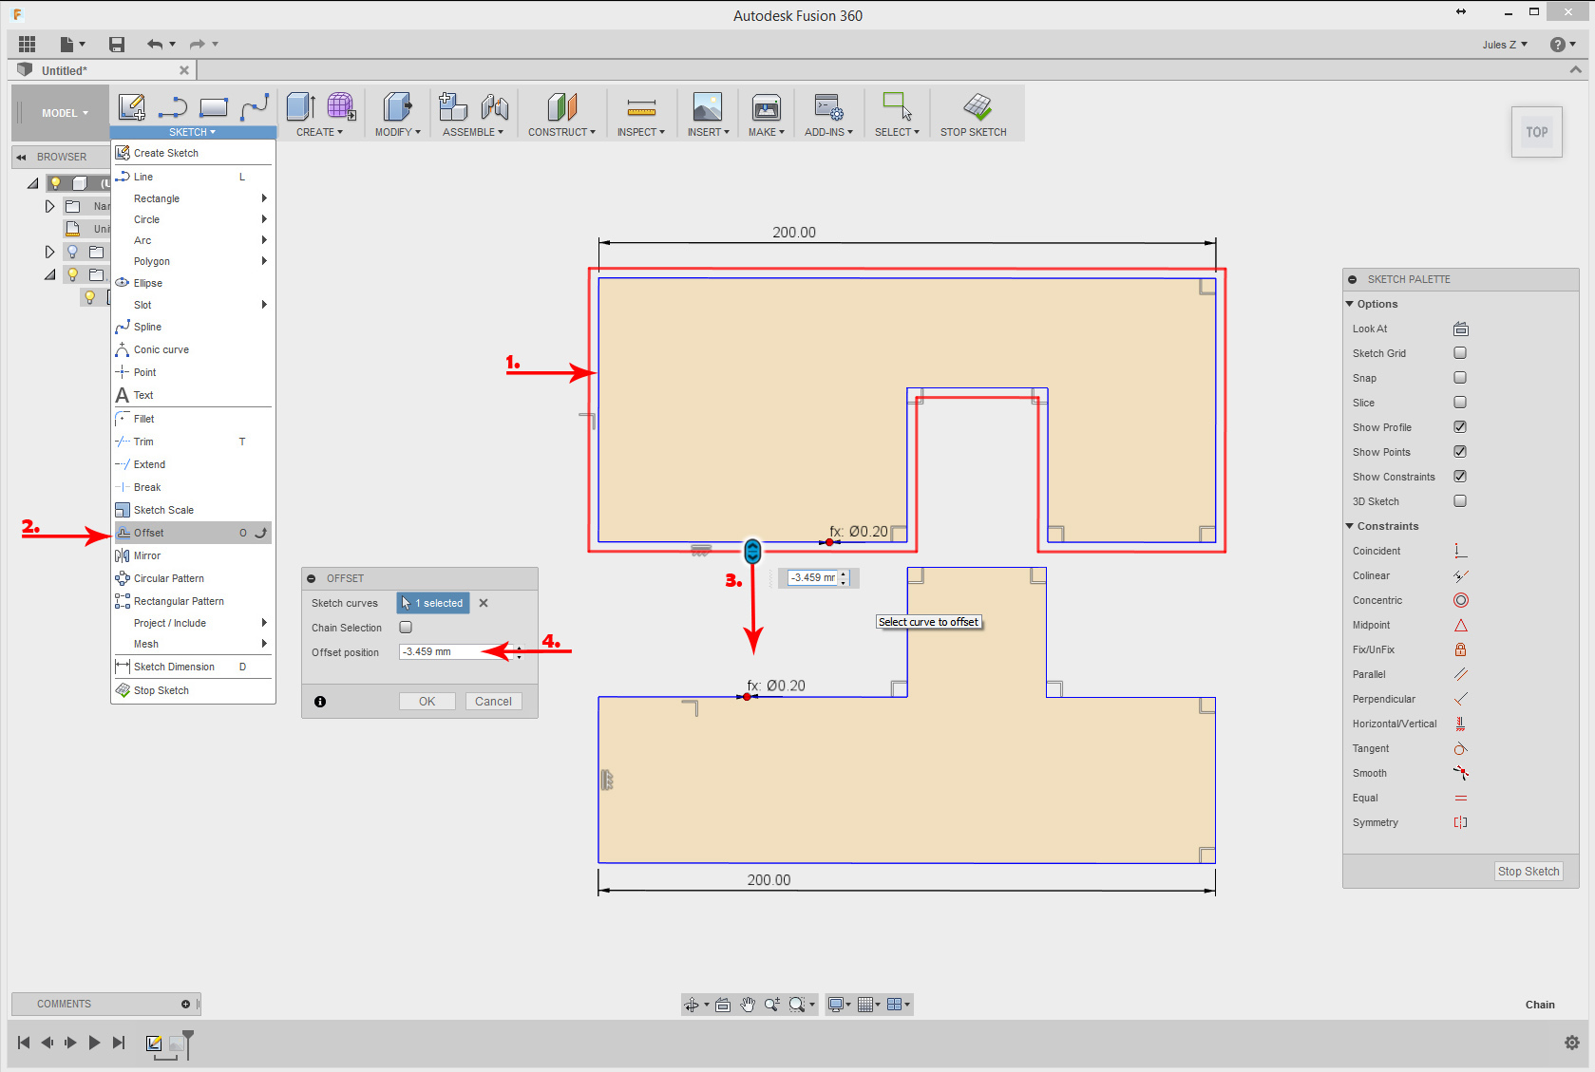Uncheck the Show Profile checkbox
Viewport: 1595px width, 1072px height.
click(x=1460, y=427)
